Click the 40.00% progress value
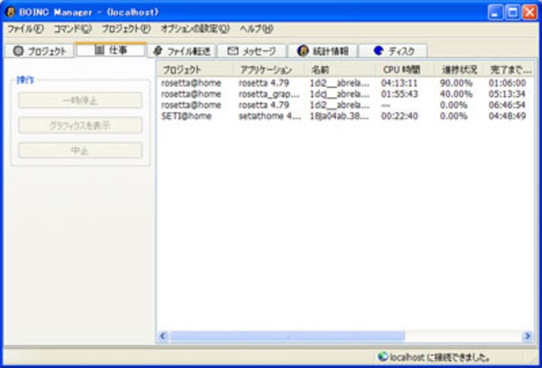This screenshot has height=368, width=542. (456, 94)
